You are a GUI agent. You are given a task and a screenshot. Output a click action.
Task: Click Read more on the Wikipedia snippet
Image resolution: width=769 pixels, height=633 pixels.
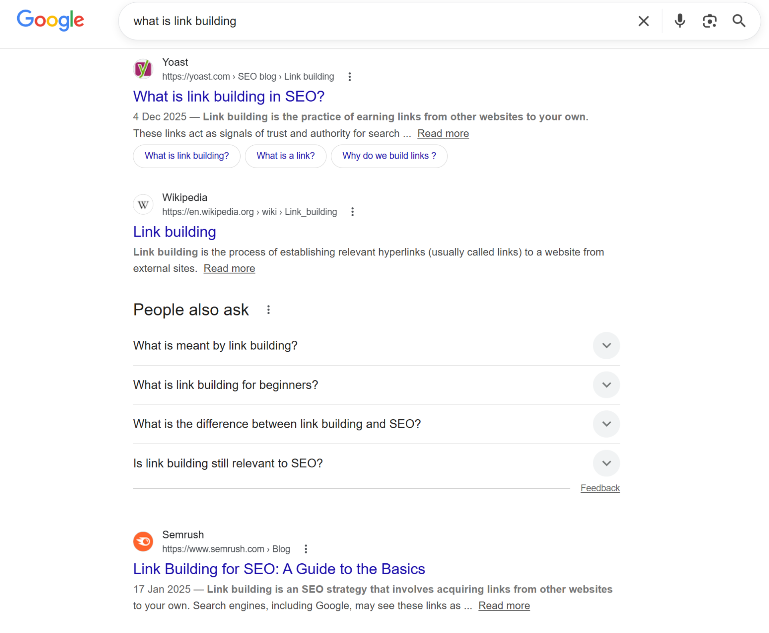coord(229,268)
